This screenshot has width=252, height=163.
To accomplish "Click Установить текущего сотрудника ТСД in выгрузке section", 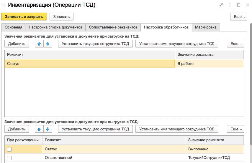I will point(95,129).
